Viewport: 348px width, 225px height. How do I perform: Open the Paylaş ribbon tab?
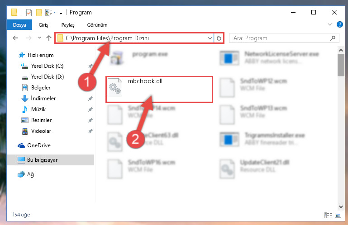[68, 25]
